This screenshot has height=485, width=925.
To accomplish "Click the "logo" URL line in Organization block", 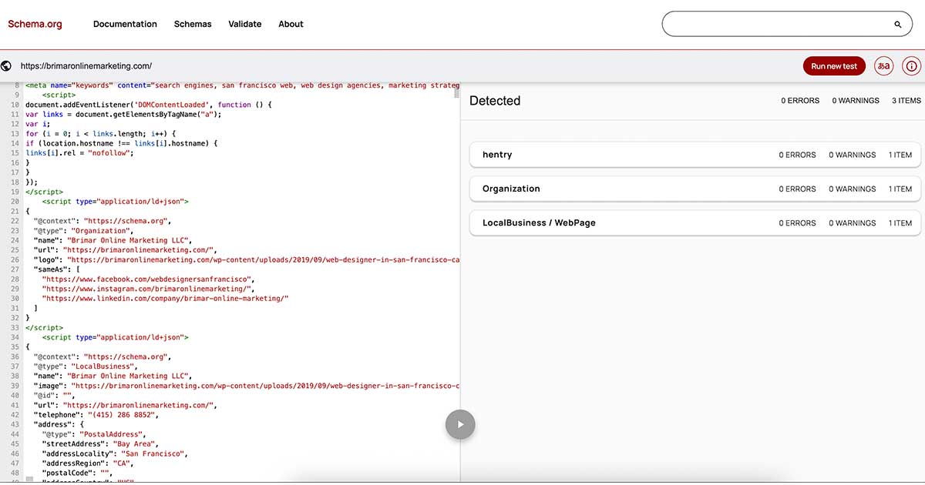I will (247, 259).
